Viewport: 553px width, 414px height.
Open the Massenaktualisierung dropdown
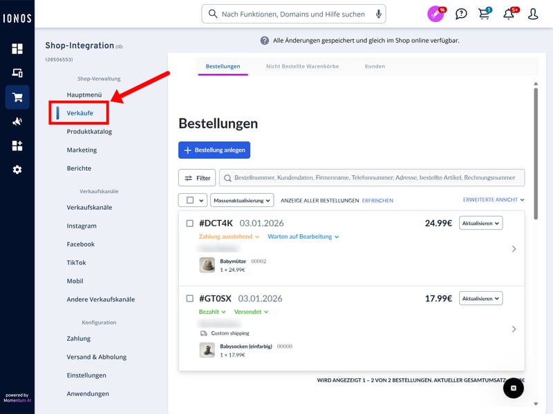242,200
